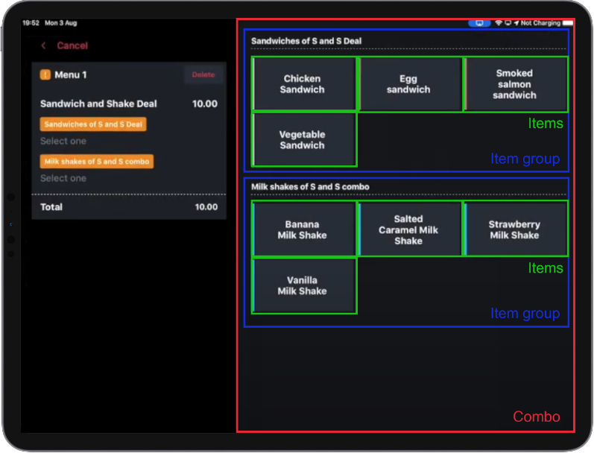Tap the battery icon in status bar

tap(569, 23)
